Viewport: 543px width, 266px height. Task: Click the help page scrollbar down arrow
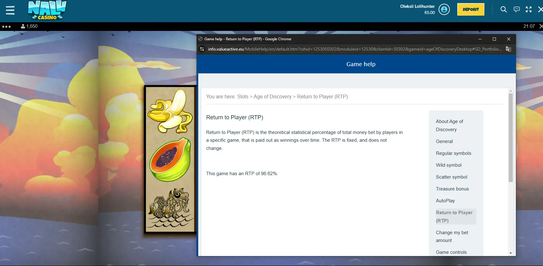click(x=511, y=253)
